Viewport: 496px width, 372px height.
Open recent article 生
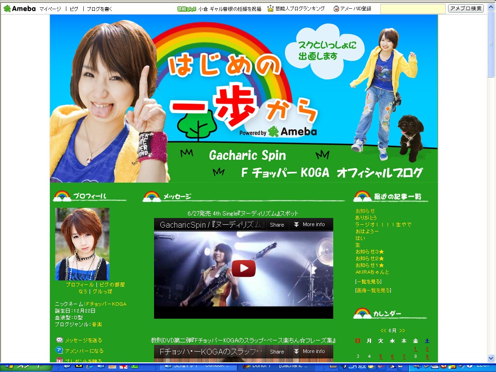358,245
